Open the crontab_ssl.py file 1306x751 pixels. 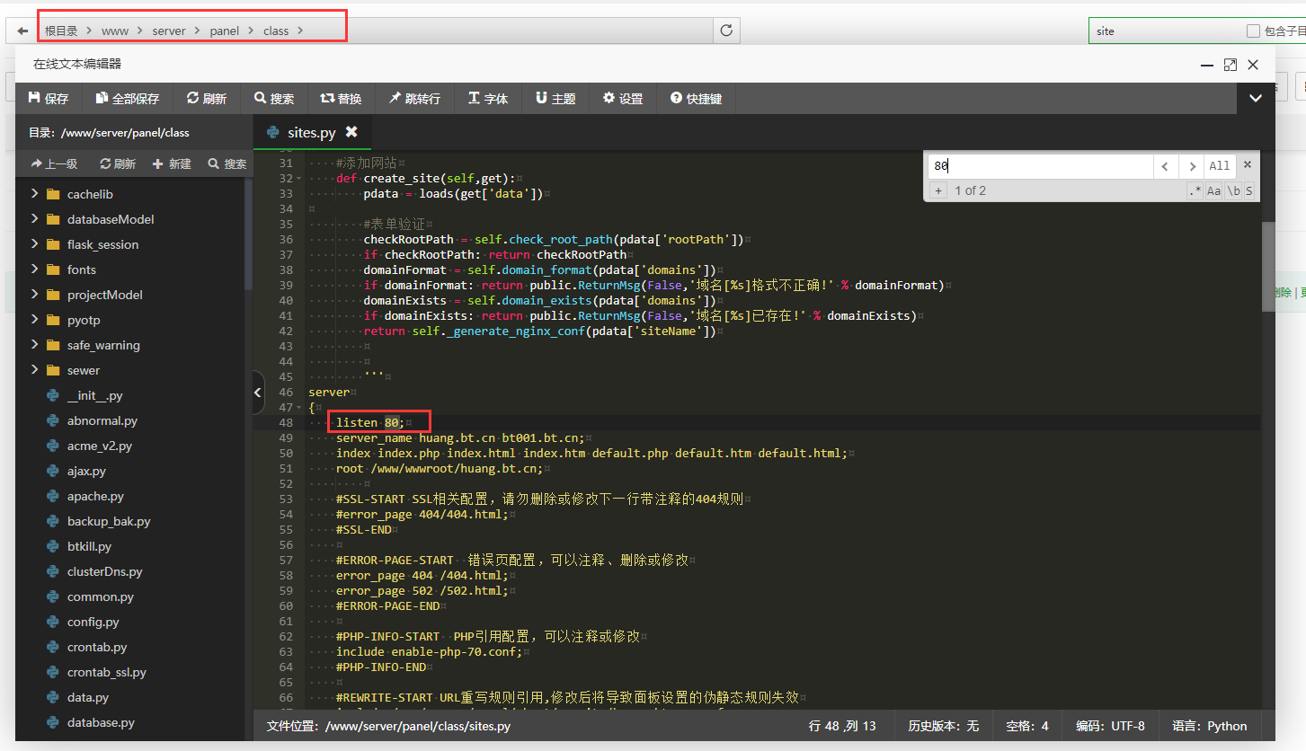(x=106, y=672)
